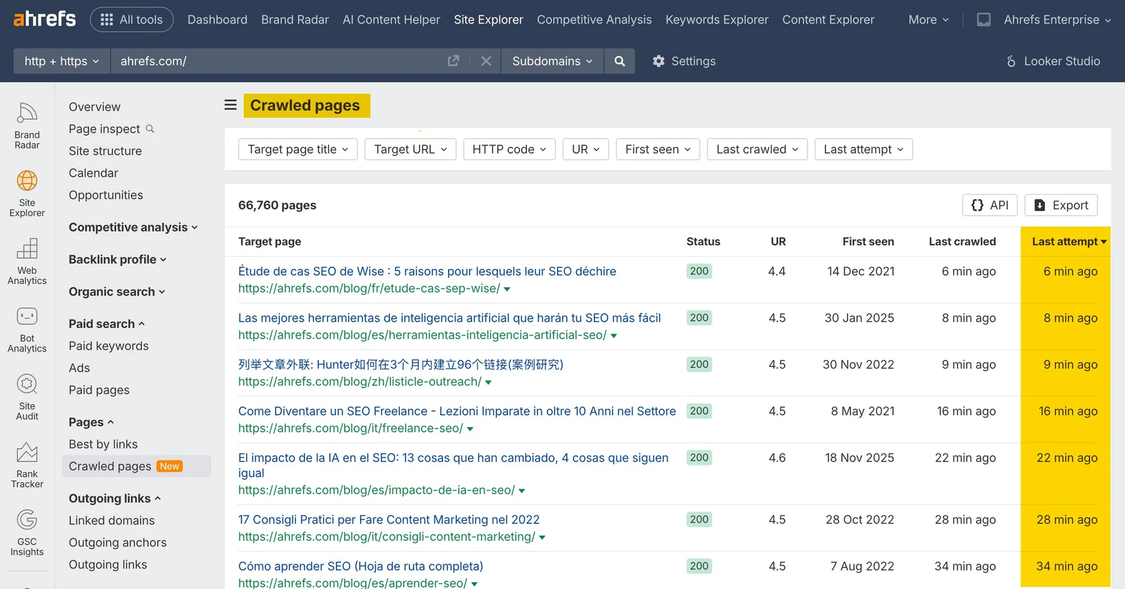The width and height of the screenshot is (1125, 589).
Task: Open the Last crawled filter
Action: pyautogui.click(x=757, y=149)
